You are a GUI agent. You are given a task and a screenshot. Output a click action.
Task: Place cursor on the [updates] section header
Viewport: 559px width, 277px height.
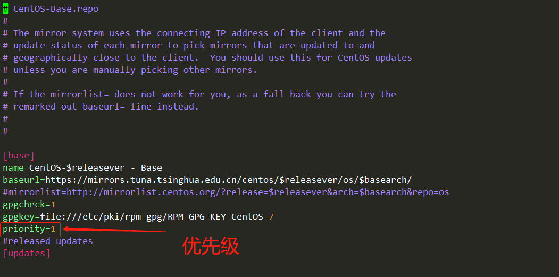27,254
